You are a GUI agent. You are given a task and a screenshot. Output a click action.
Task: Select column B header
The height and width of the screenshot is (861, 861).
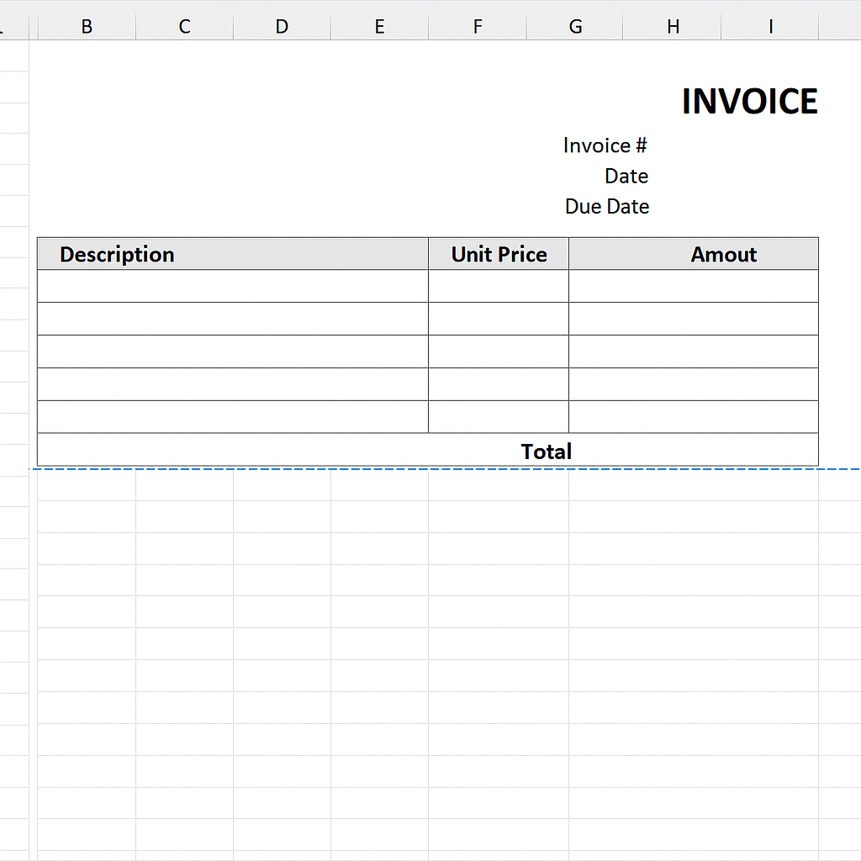click(87, 27)
